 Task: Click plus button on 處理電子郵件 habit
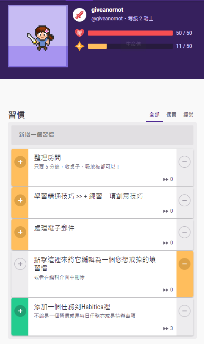point(20,232)
